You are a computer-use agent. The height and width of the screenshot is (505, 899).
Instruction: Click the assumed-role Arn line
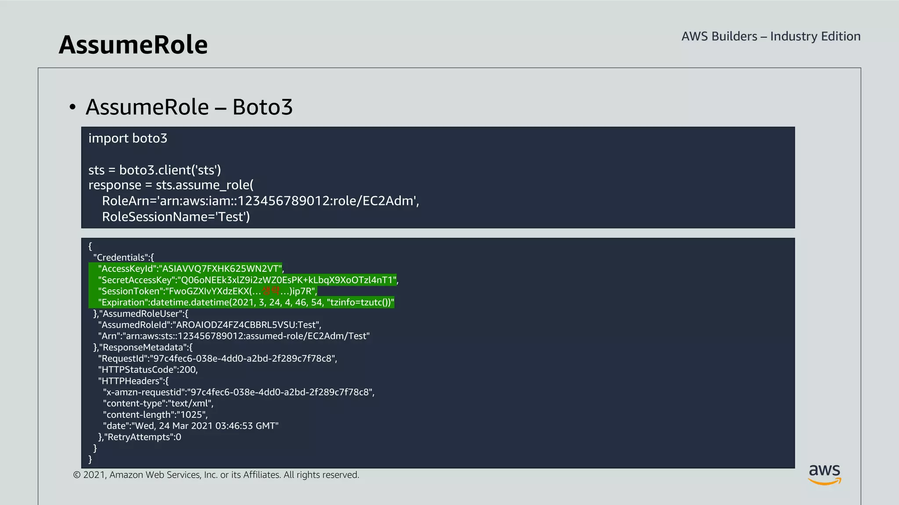coord(234,336)
